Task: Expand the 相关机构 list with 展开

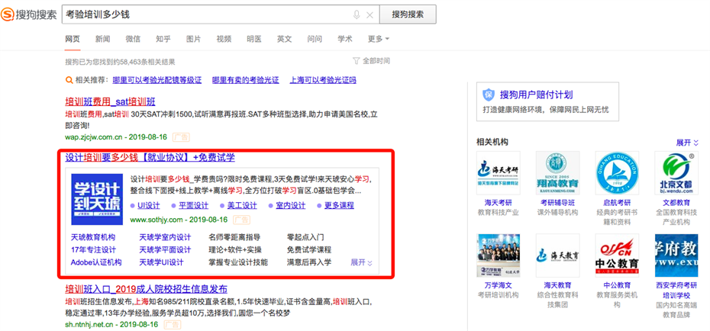Action: 687,143
